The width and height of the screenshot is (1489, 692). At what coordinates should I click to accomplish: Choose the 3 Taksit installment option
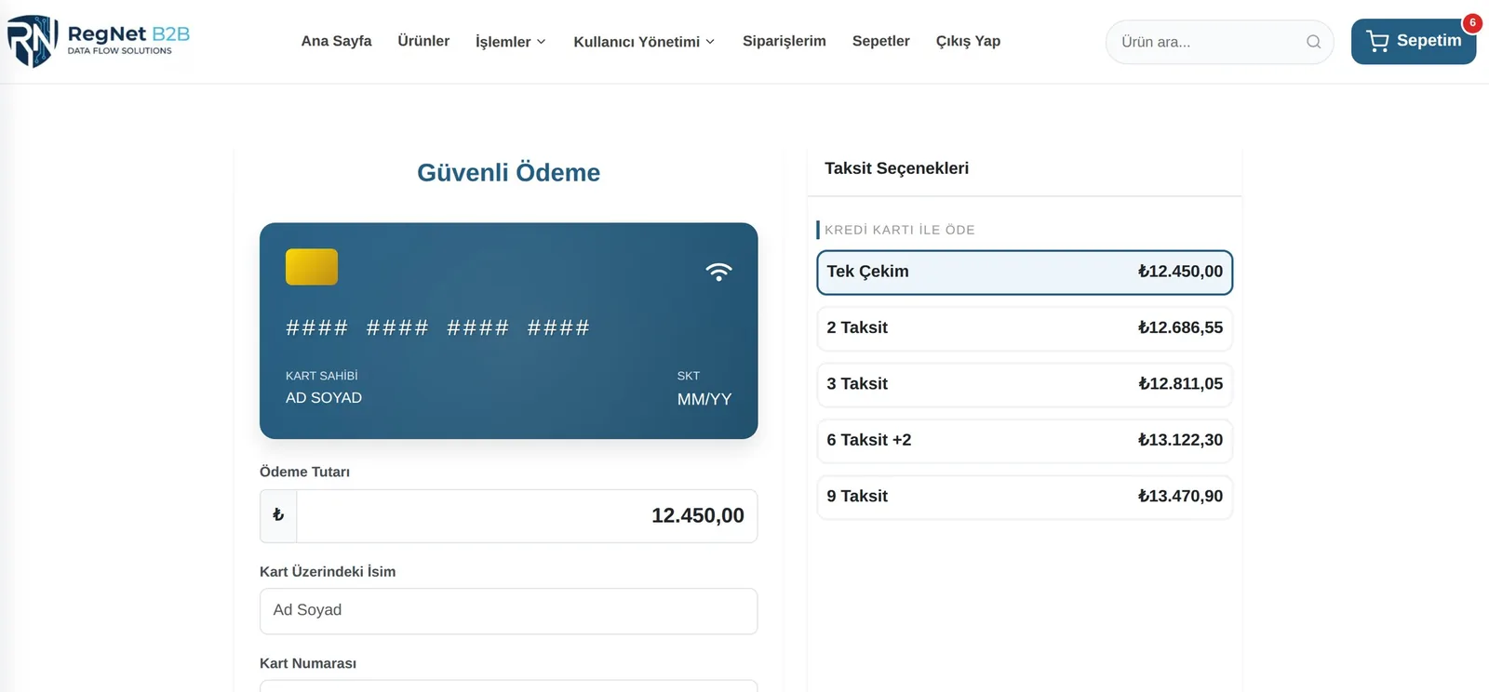click(1025, 384)
